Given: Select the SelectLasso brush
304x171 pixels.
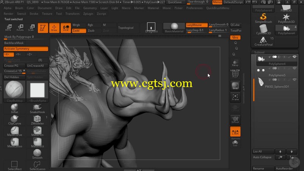Looking at the screenshot, I should tap(37, 166).
